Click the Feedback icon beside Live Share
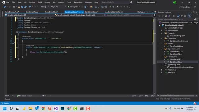Image resolution: width=199 pixels, height=112 pixels. (195, 7)
